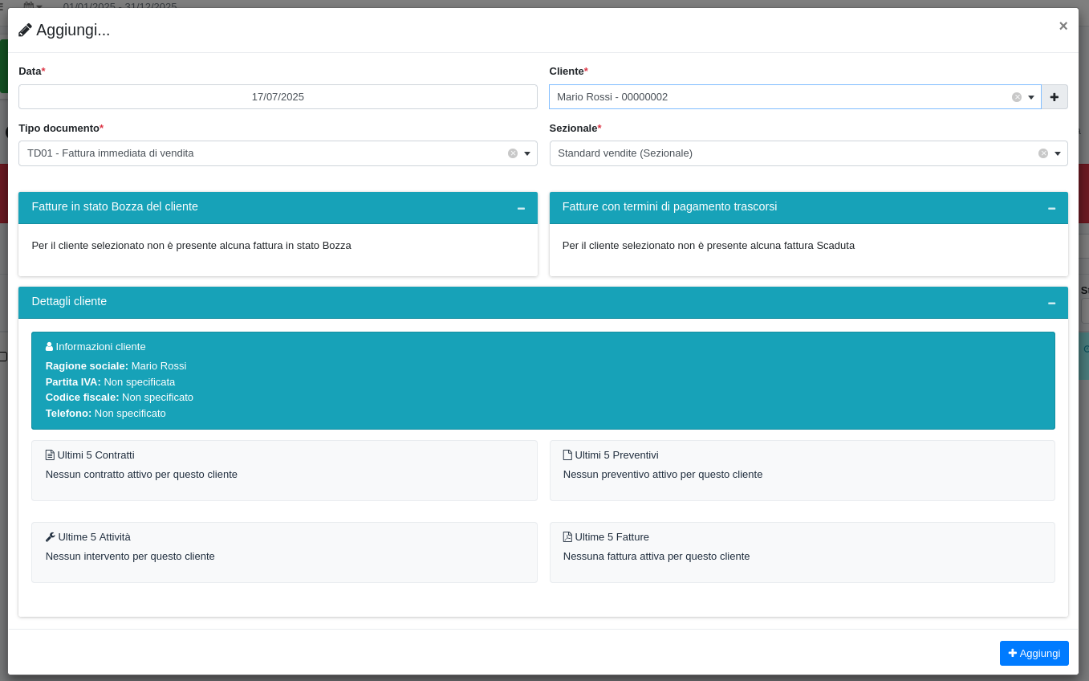Click the plus icon next to Cliente field
The image size is (1089, 681).
(x=1054, y=97)
